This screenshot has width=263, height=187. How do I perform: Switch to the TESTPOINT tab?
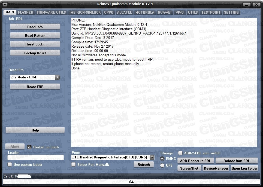211,13
